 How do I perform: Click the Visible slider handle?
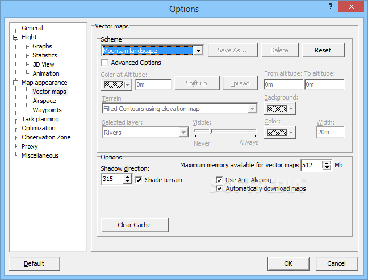click(x=211, y=131)
